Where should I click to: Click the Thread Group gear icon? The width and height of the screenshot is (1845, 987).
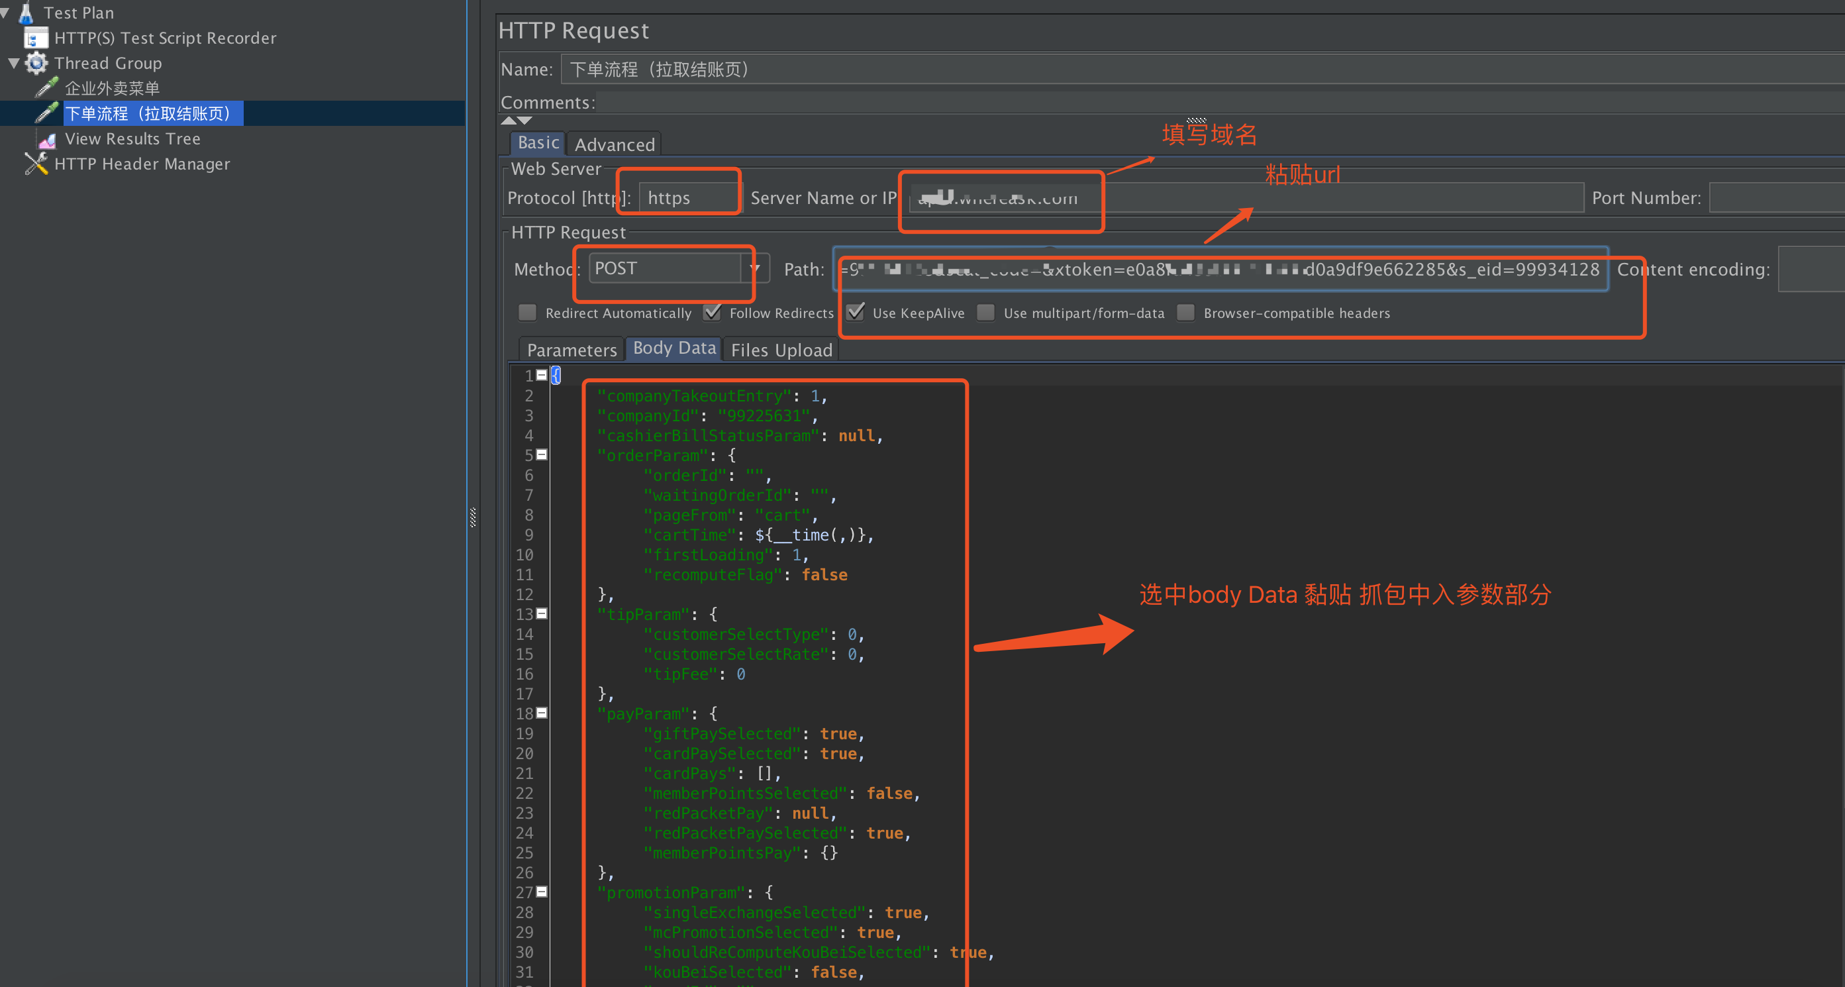(x=36, y=63)
